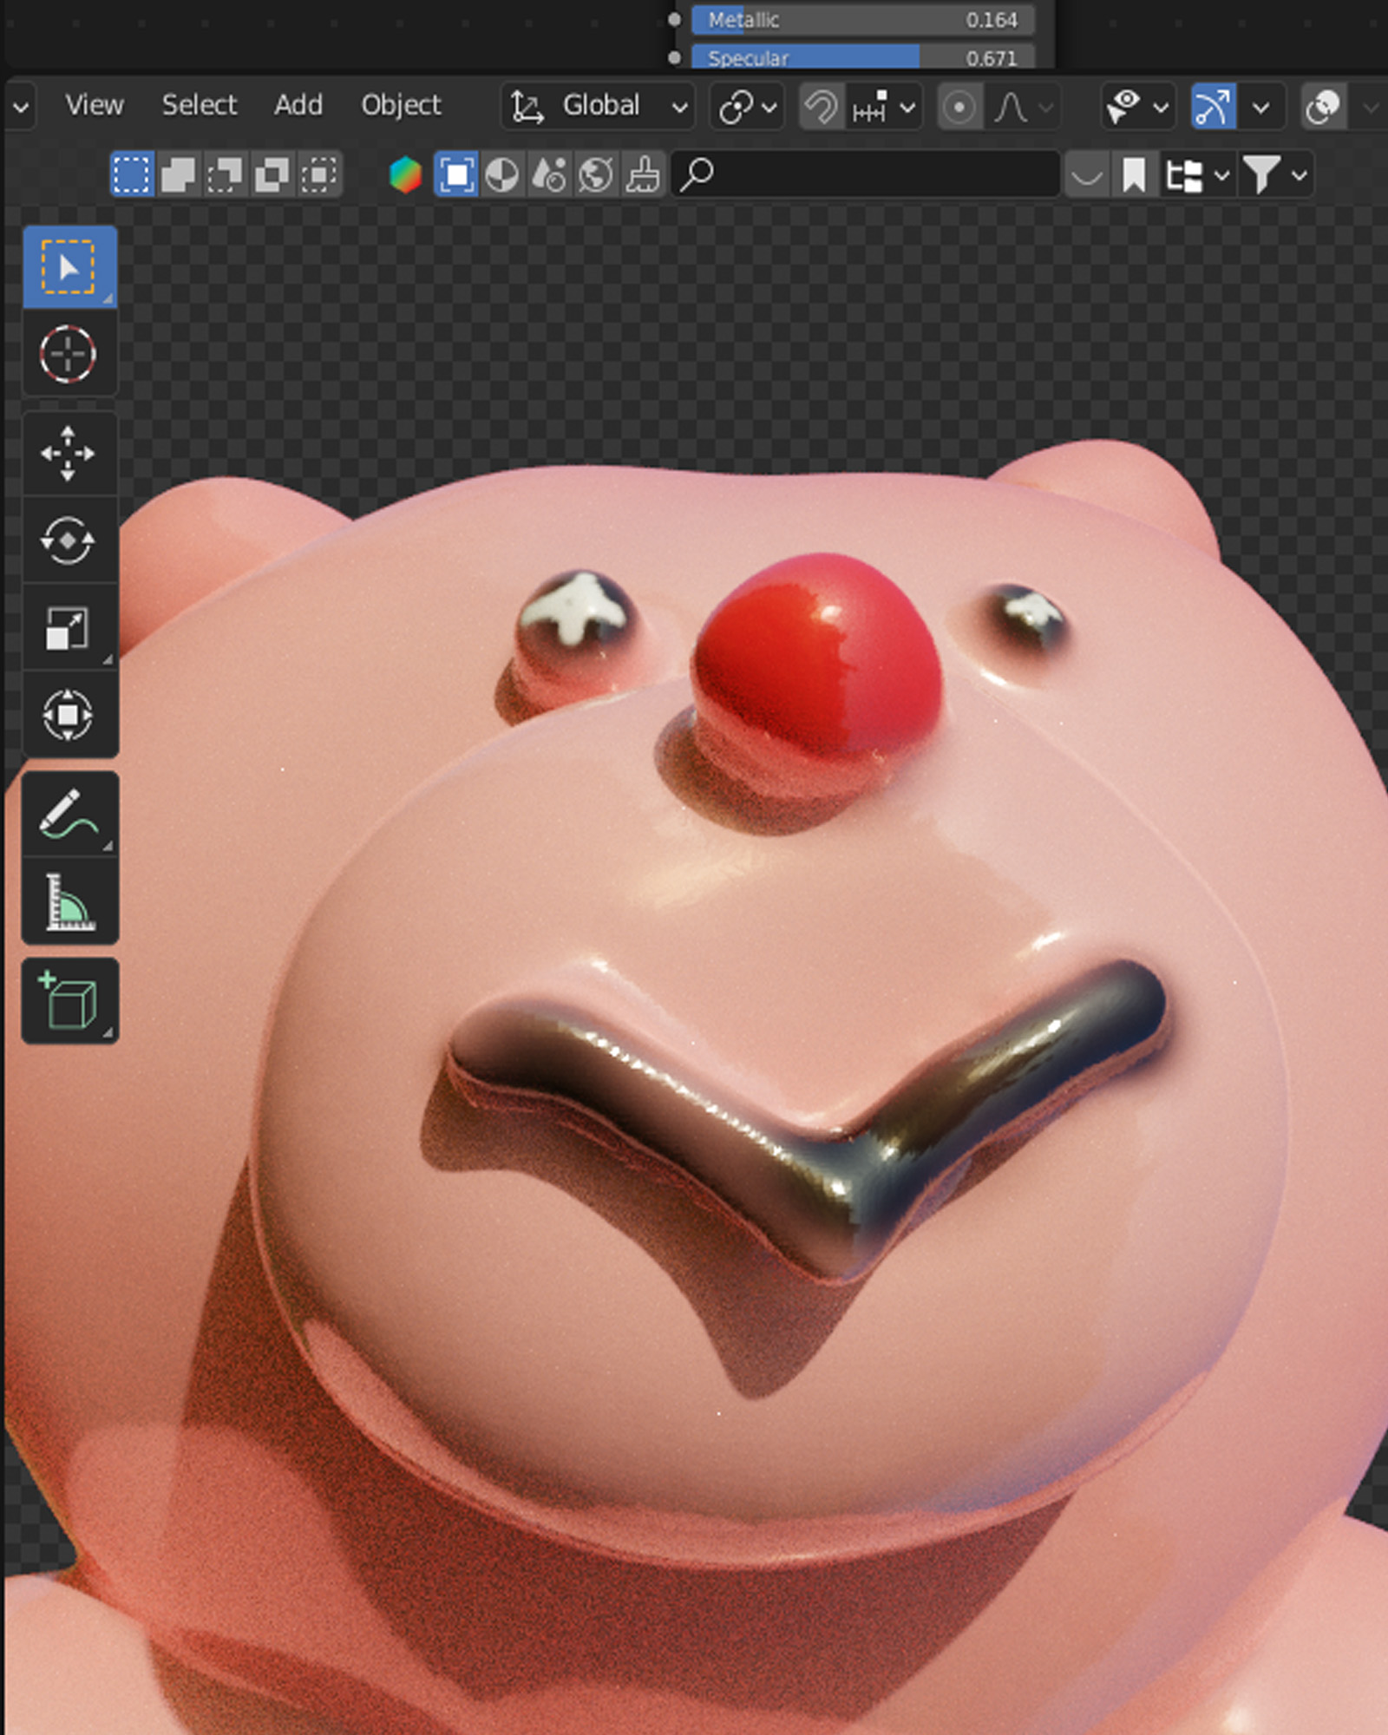Open Global transform orientation dropdown
Screen dimensions: 1388x1735
click(x=599, y=107)
